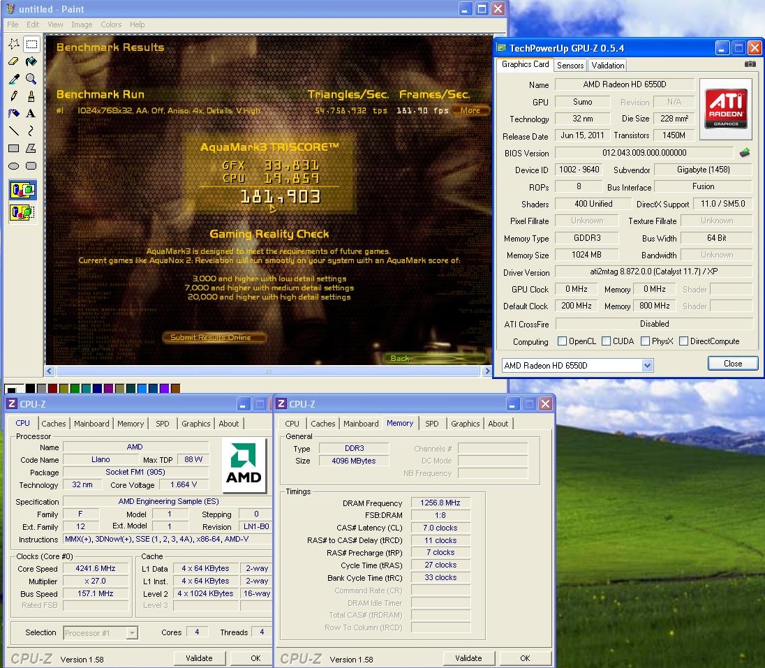Open Graphics tab in the Memory CPU-Z window
The image size is (765, 668).
point(465,424)
